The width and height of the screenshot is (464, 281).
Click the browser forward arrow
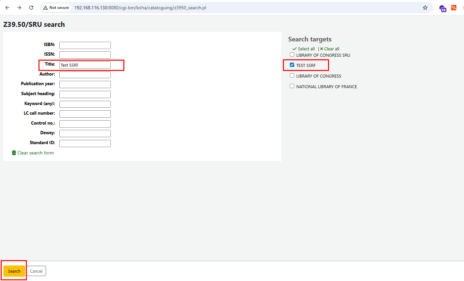19,8
